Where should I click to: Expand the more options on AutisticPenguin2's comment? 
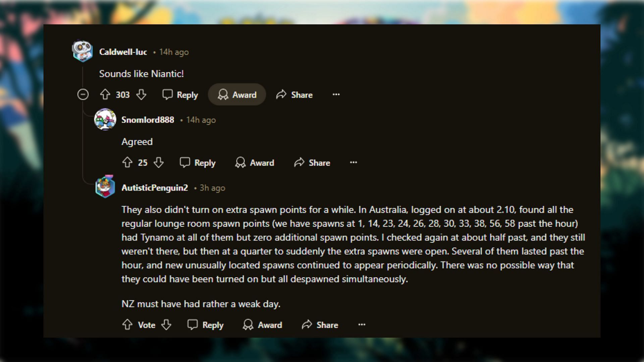click(362, 324)
